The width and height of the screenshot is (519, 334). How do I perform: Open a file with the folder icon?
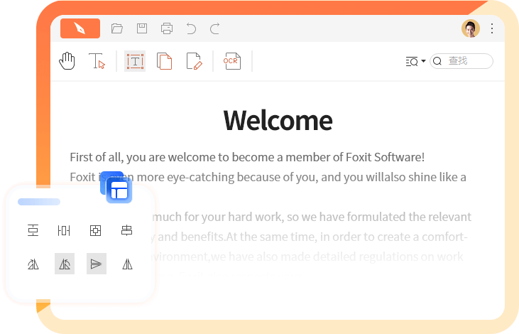point(117,28)
